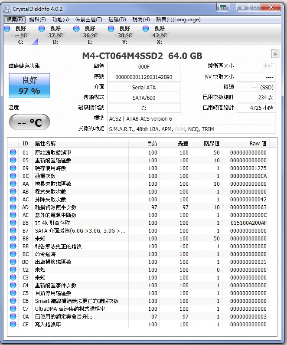Click status icon for attribute B7
Image resolution: width=287 pixels, height=345 pixels.
click(13, 230)
